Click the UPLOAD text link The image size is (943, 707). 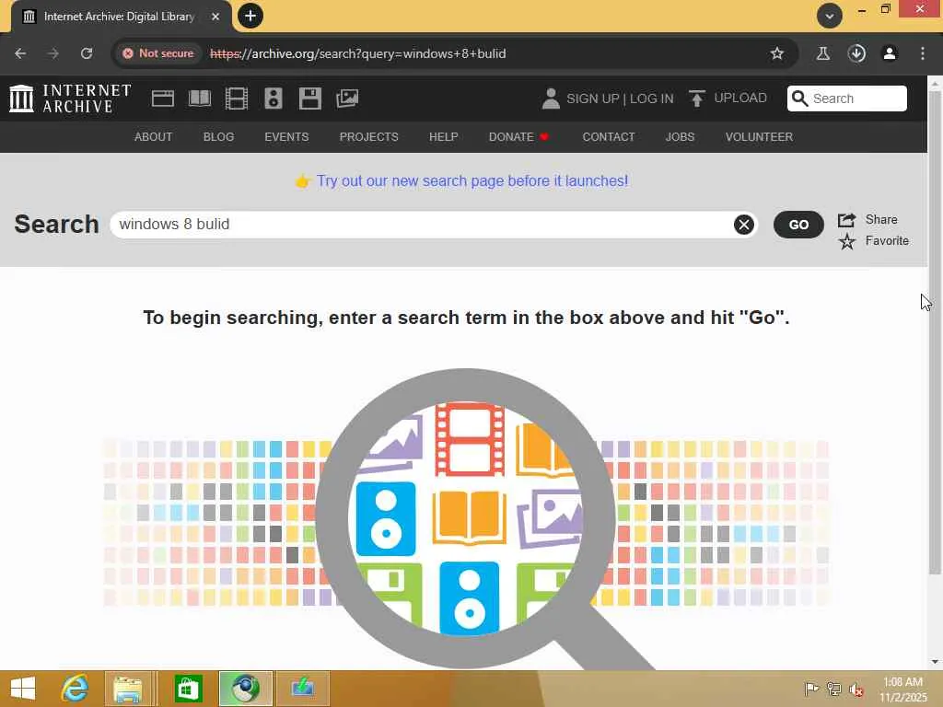(x=740, y=98)
